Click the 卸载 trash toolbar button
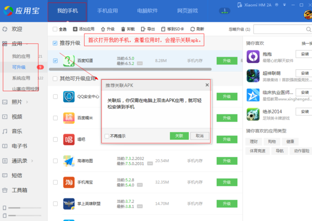Image resolution: width=312 pixels, height=221 pixels. (128, 29)
